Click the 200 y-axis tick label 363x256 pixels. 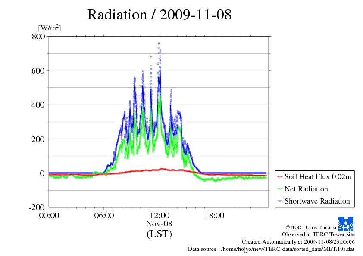pyautogui.click(x=38, y=139)
